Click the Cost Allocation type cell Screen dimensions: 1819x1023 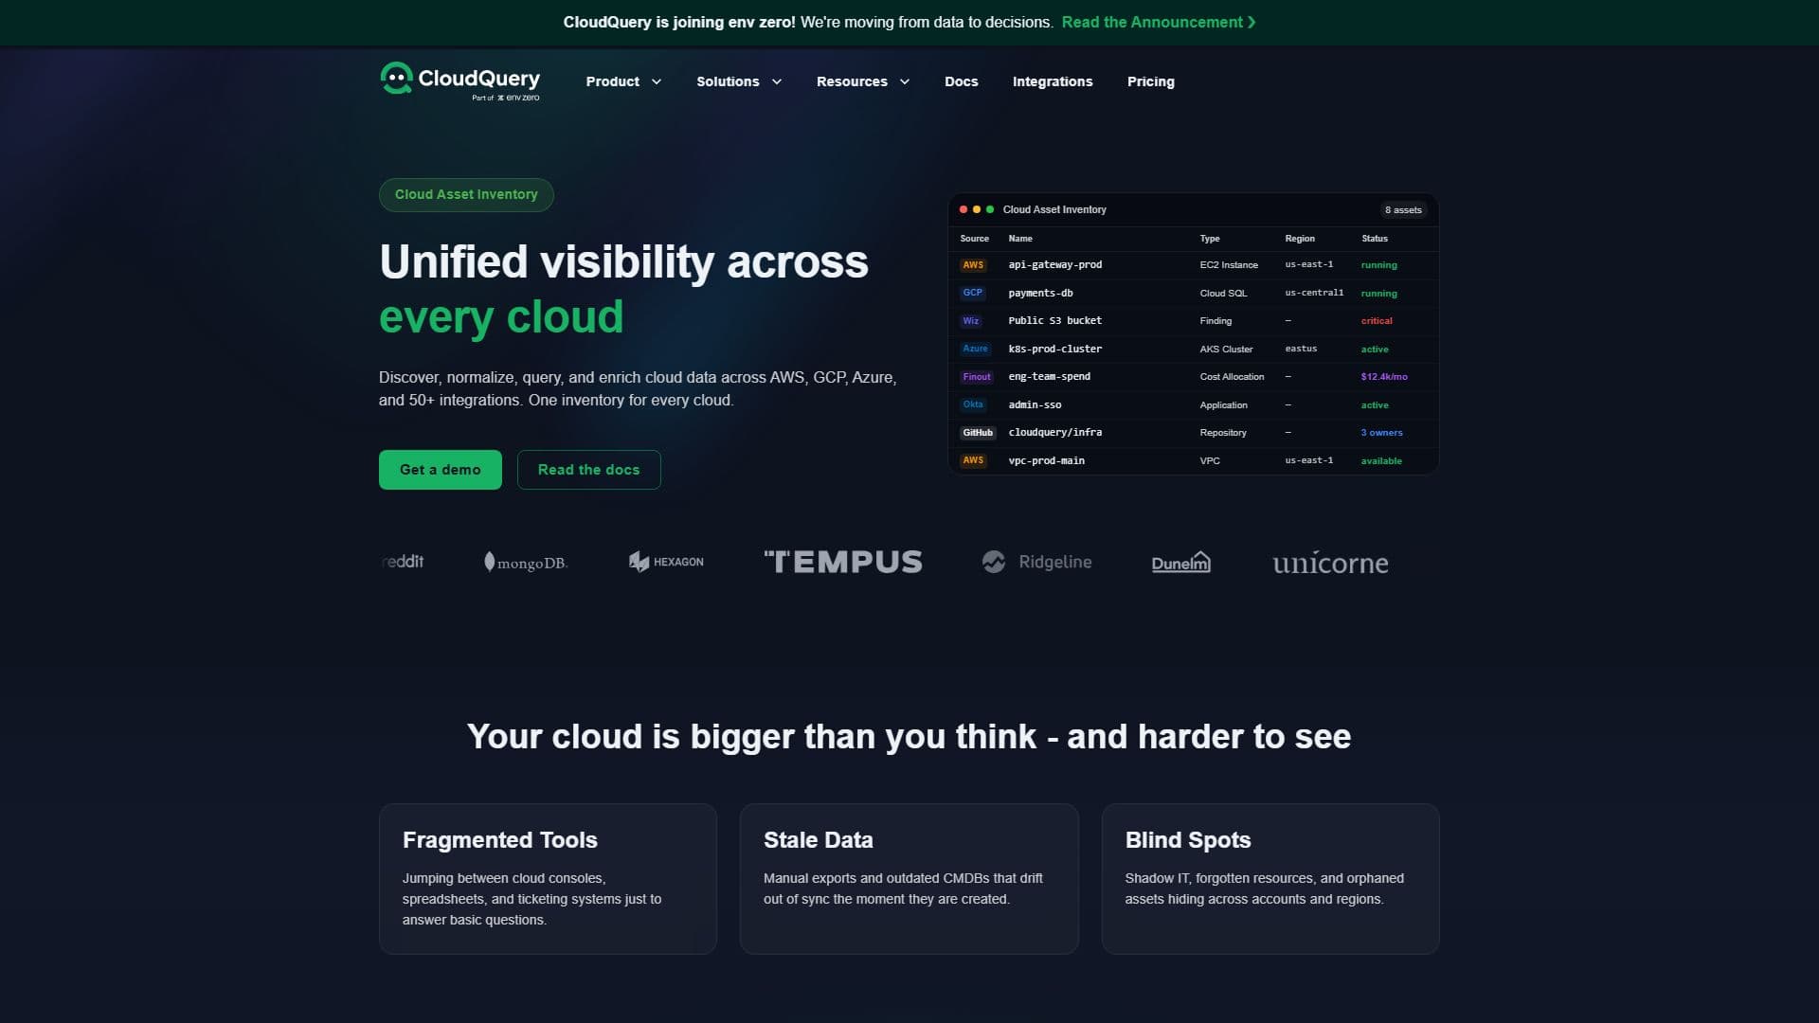click(x=1232, y=377)
